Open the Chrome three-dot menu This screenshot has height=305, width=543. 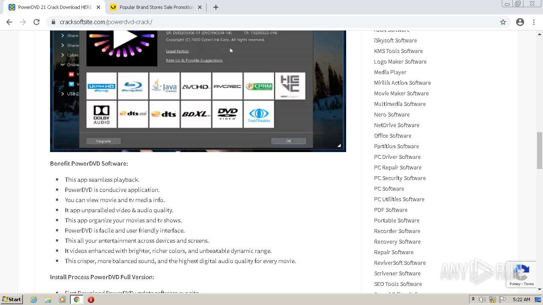point(534,22)
